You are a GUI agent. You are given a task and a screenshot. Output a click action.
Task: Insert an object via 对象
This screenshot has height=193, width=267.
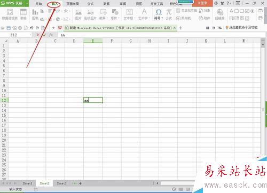pyautogui.click(x=205, y=11)
